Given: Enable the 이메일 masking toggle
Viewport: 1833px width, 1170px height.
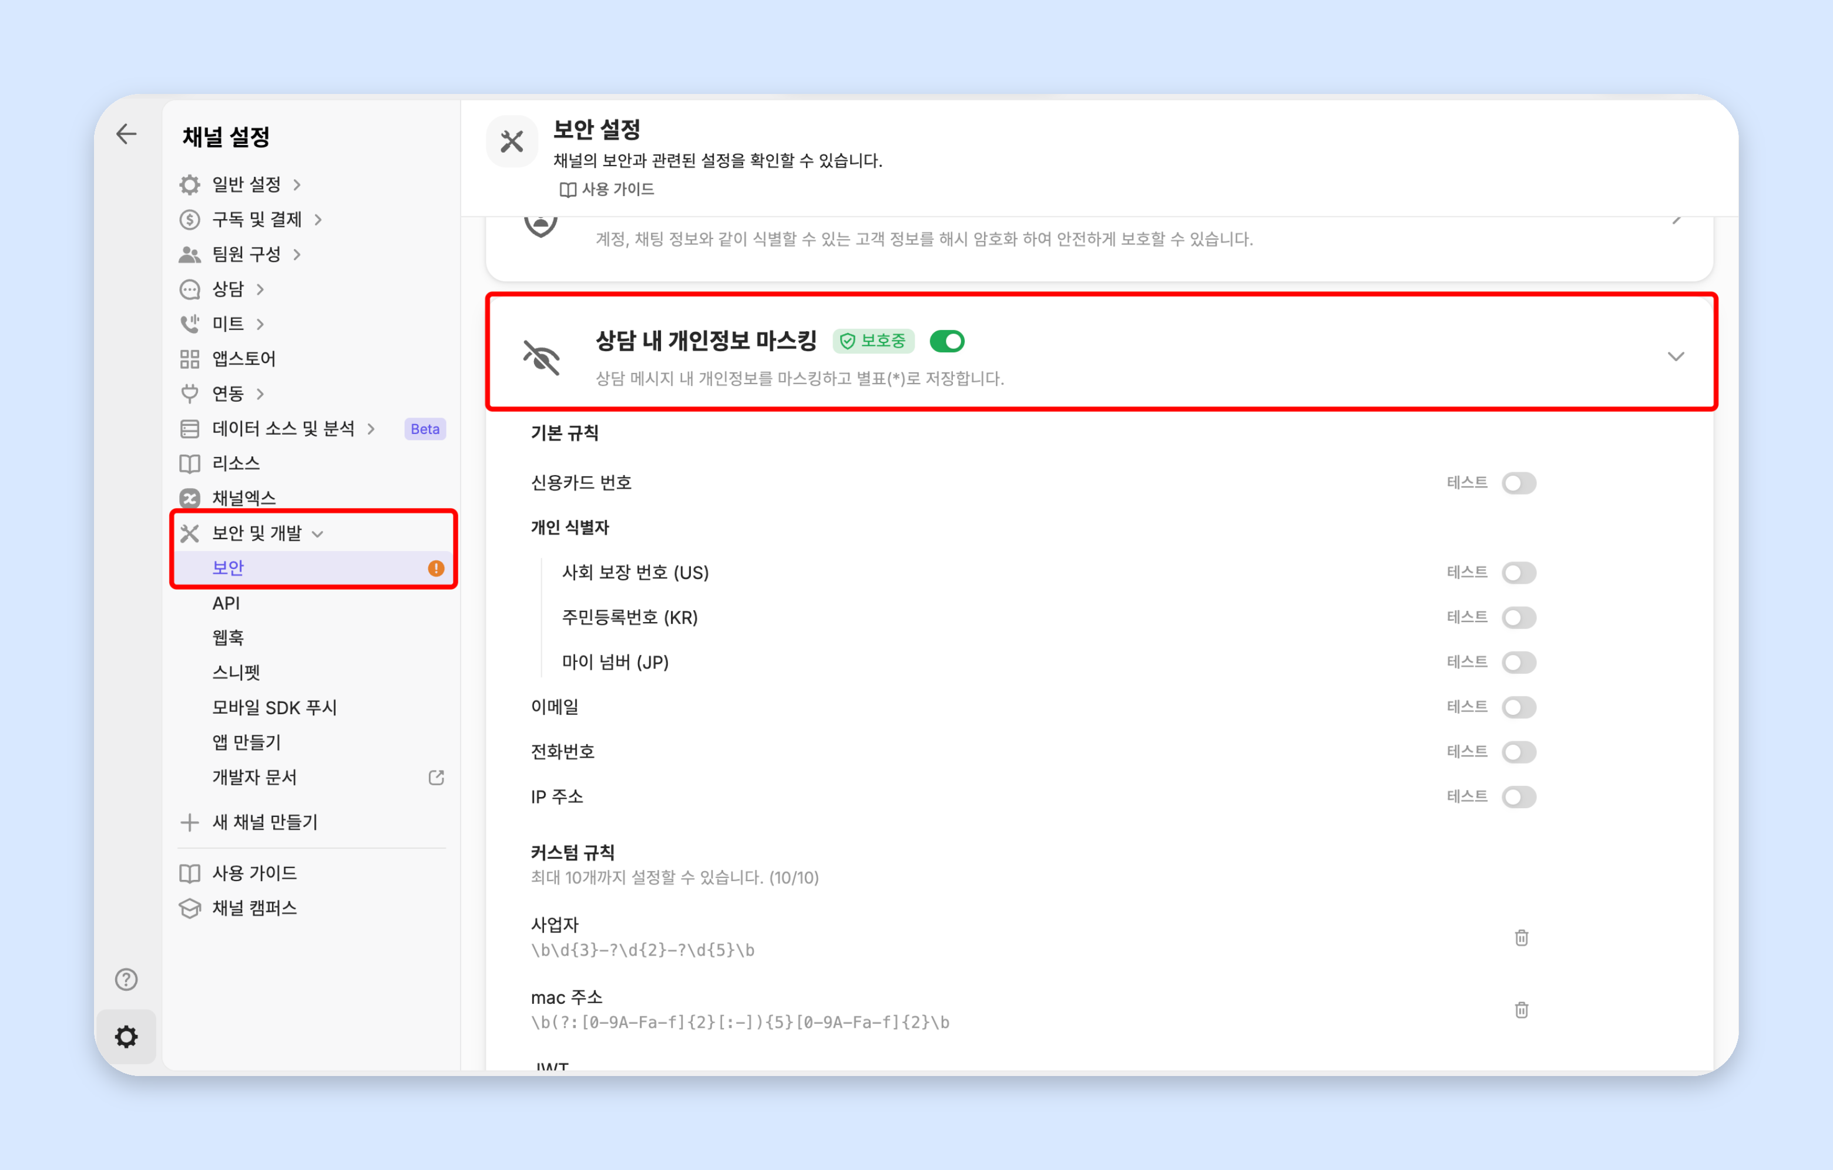Looking at the screenshot, I should (x=1519, y=707).
